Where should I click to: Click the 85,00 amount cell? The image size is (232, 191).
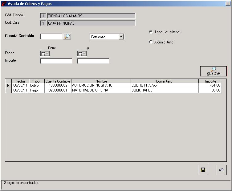210,90
